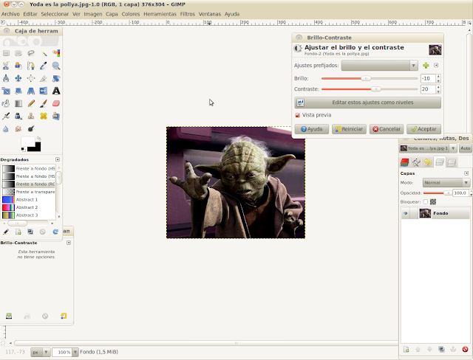Select the Ink tool
The width and height of the screenshot is (473, 360).
(x=18, y=116)
